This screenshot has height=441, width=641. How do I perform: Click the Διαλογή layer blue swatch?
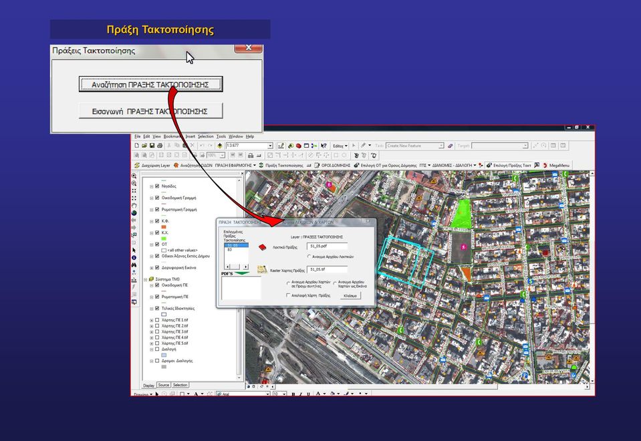tap(164, 355)
